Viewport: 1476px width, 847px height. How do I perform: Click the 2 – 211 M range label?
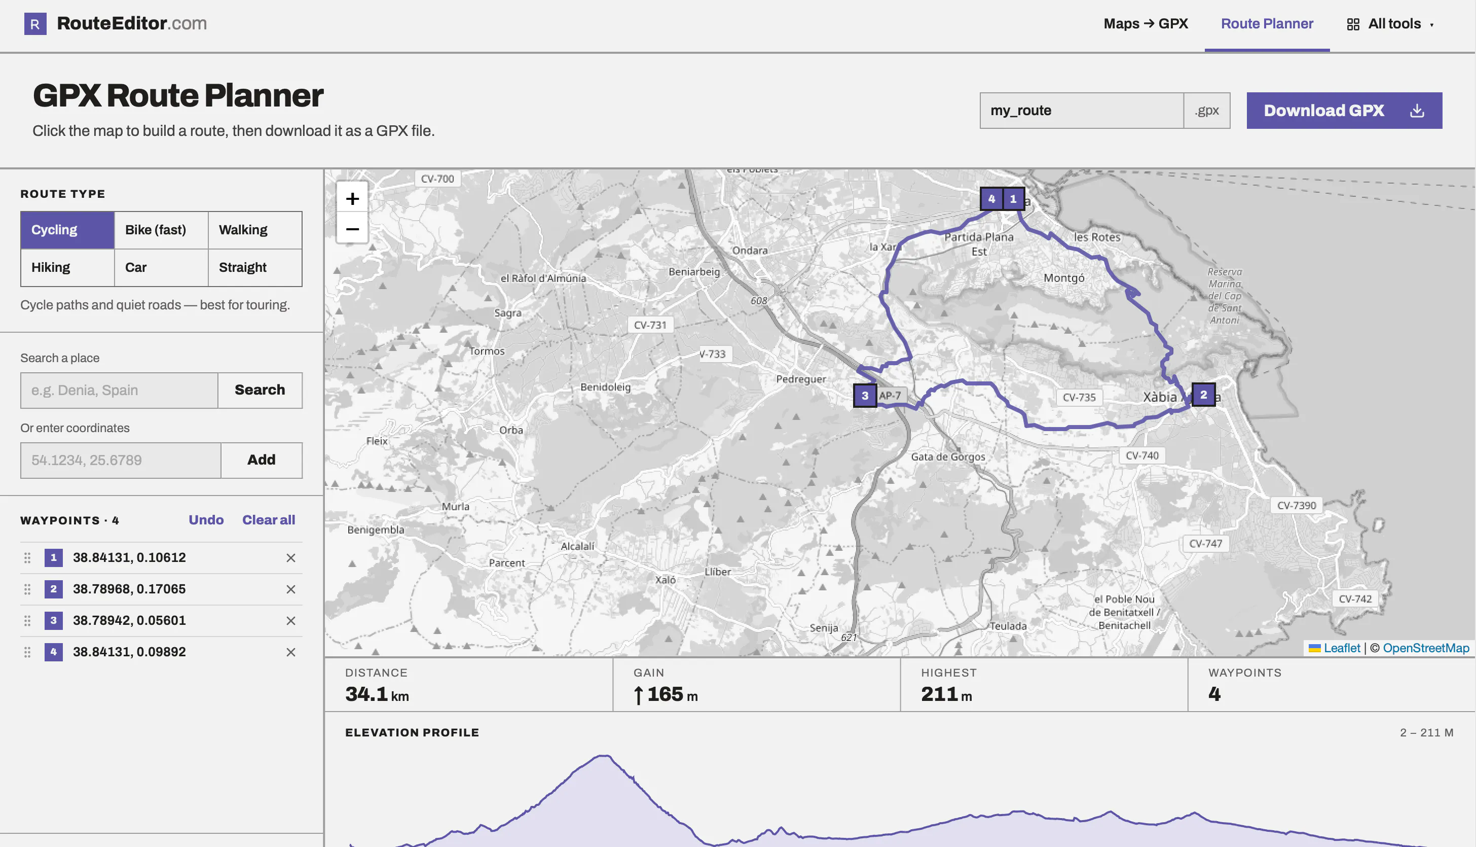click(1426, 732)
